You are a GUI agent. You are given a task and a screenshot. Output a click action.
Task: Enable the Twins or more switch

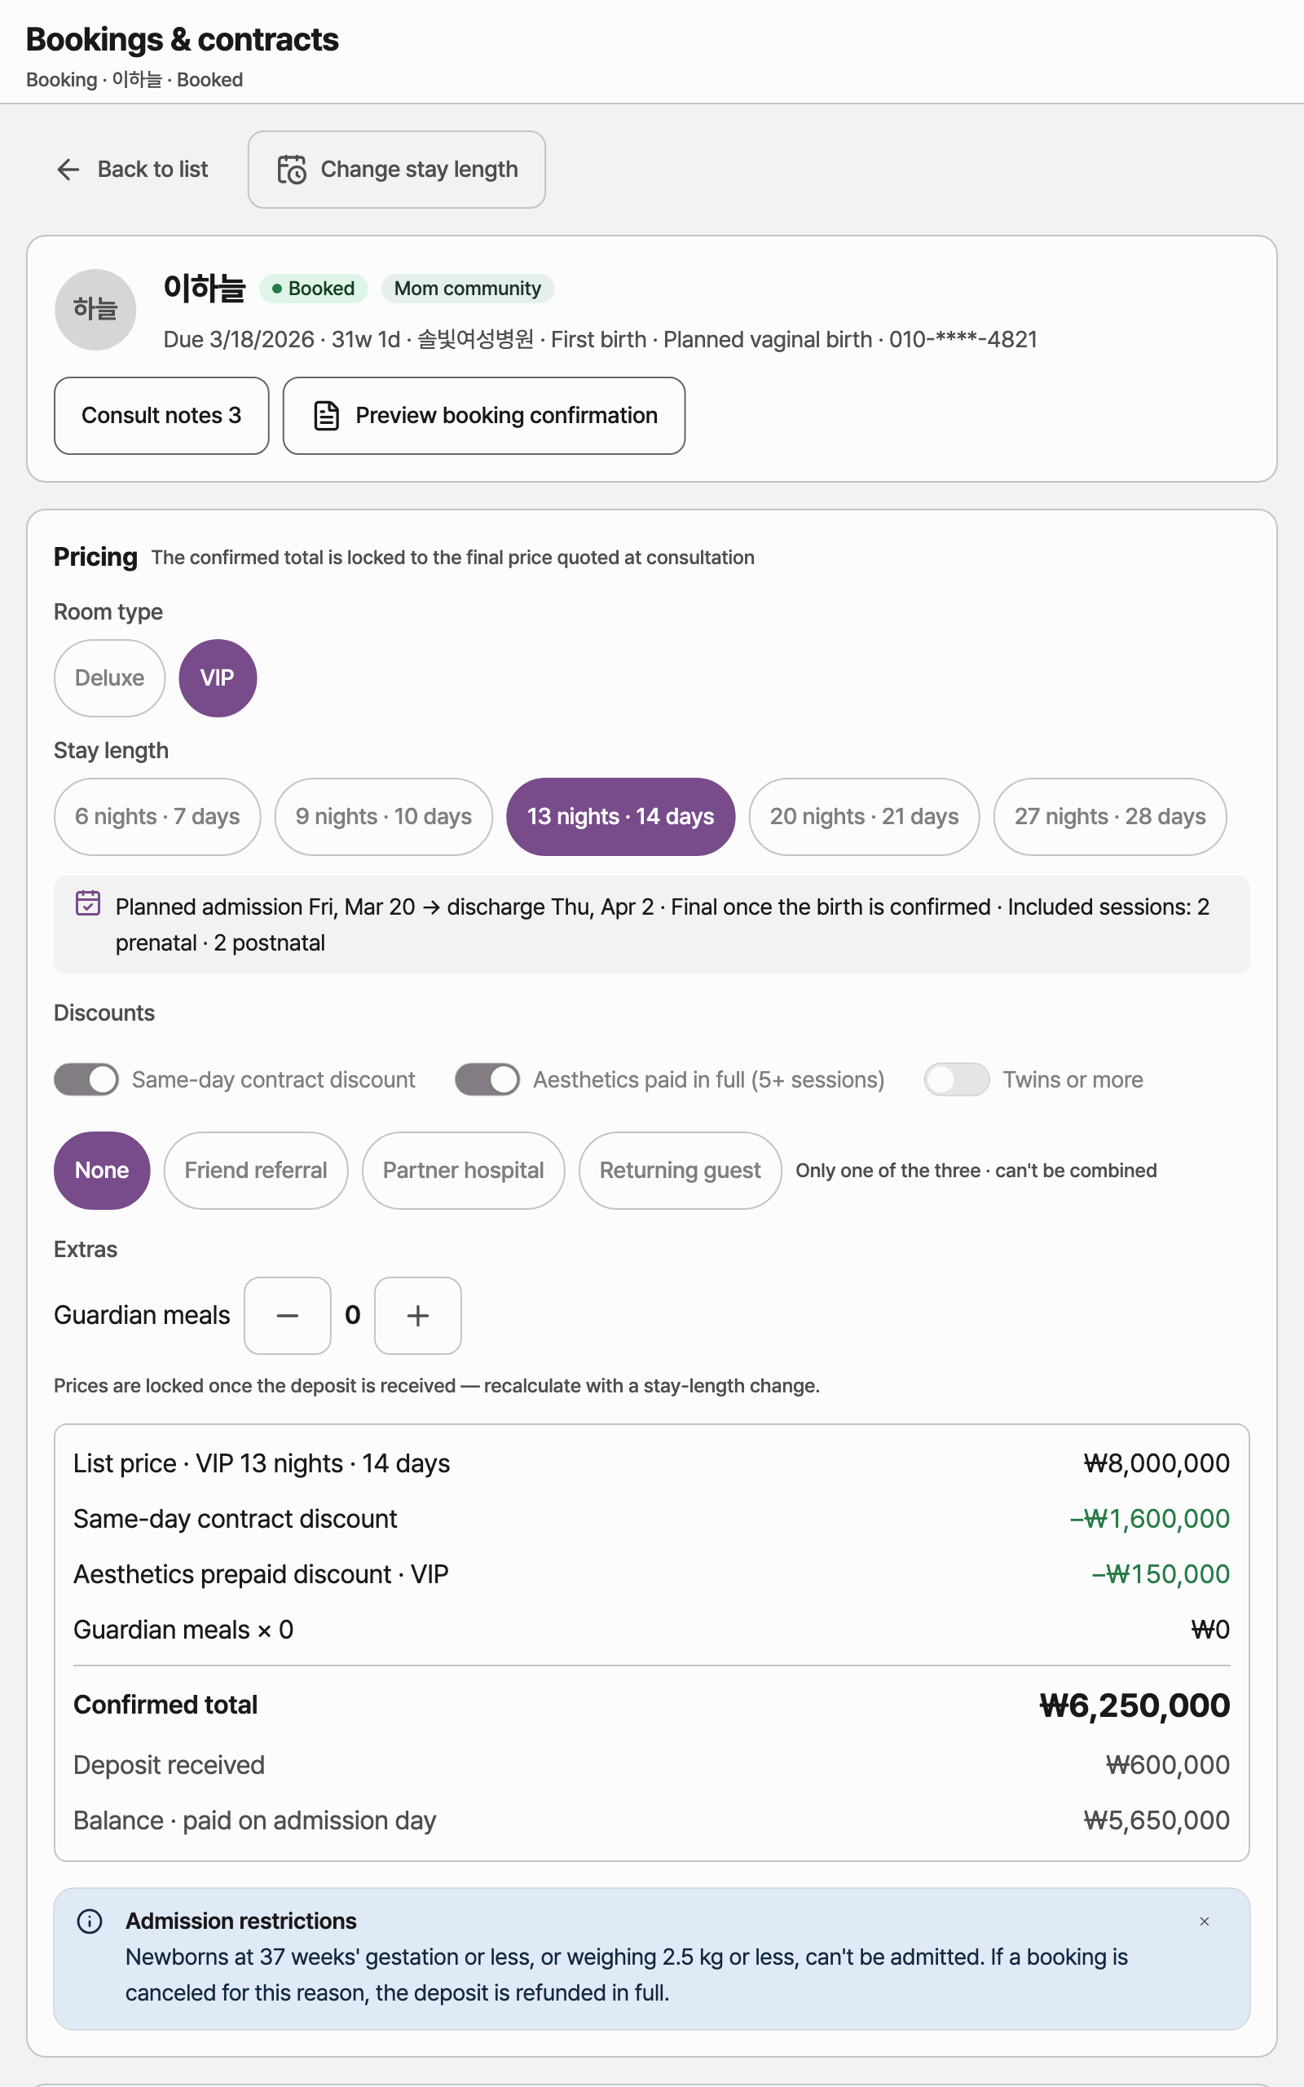[x=957, y=1079]
